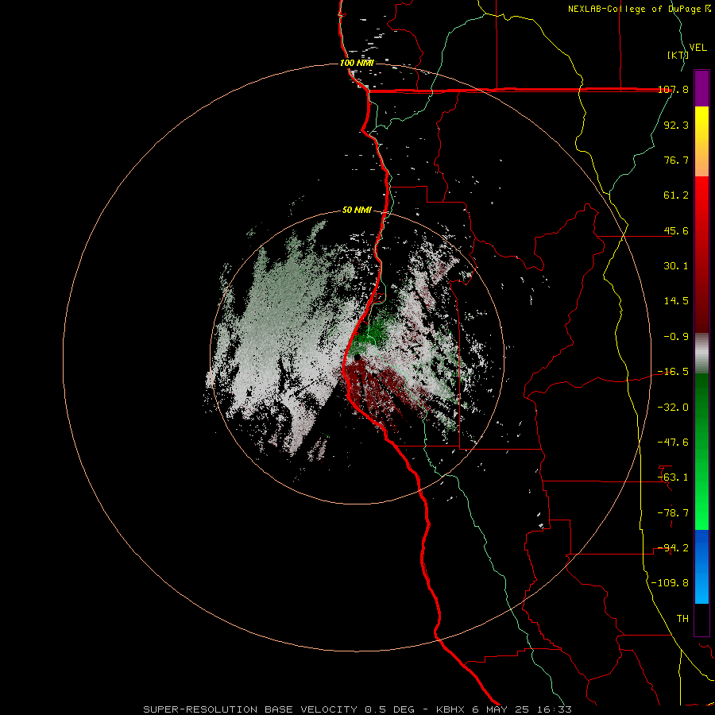Screen dimensions: 715x715
Task: Pick the gray near-zero segment of the scale
Action: click(x=701, y=353)
